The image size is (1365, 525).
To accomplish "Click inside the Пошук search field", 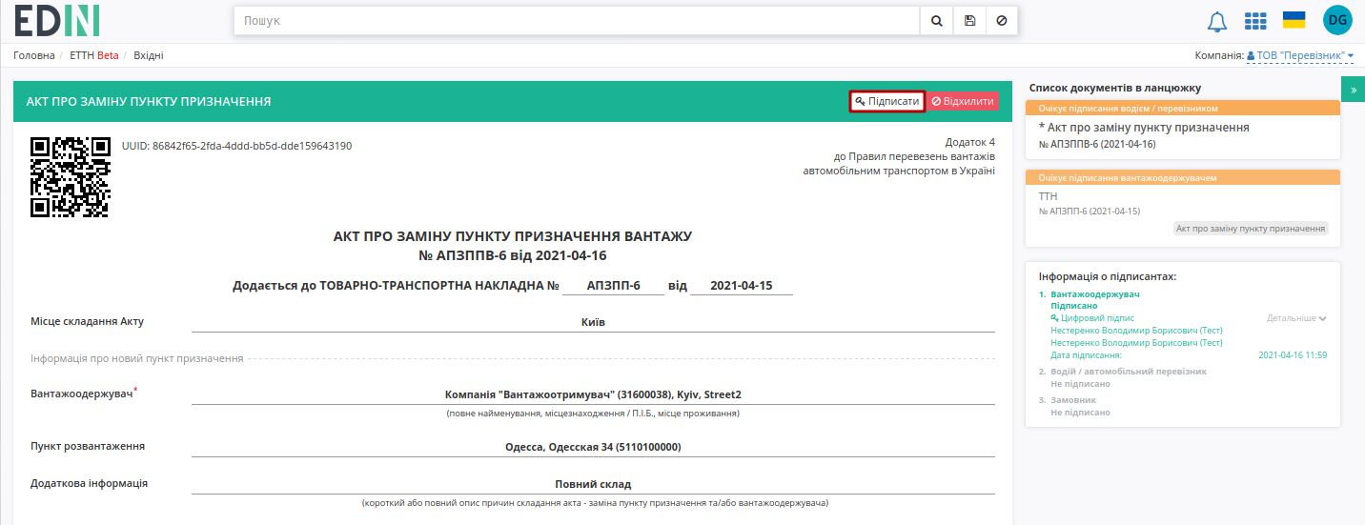I will [577, 20].
